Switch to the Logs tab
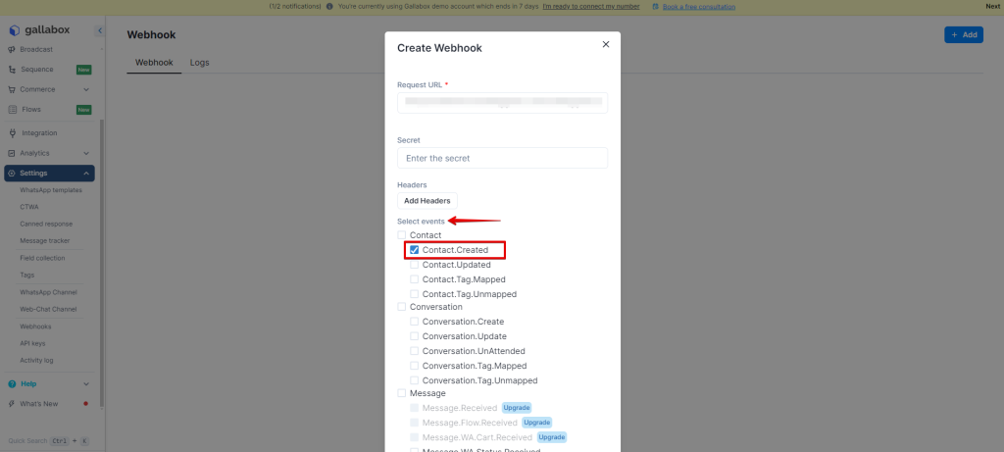The width and height of the screenshot is (1004, 452). 199,63
